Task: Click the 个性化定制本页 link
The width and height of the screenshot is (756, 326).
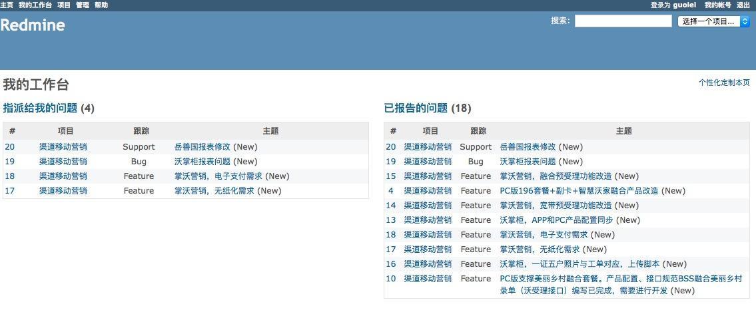Action: [x=724, y=82]
